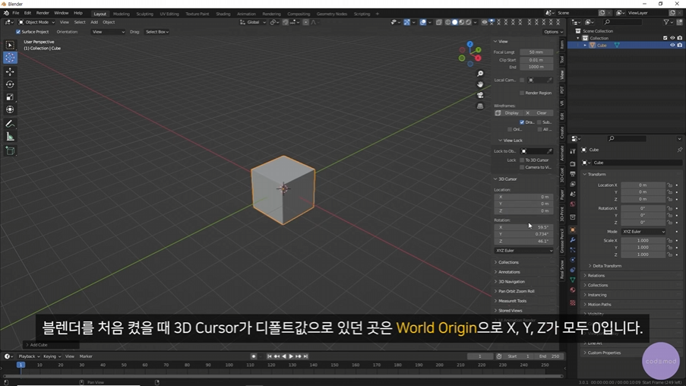686x386 pixels.
Task: Toggle the Surface Project checkbox
Action: (x=18, y=31)
